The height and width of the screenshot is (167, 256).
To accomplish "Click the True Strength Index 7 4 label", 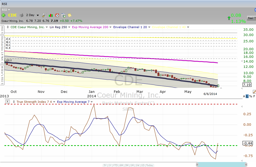I will point(34,102).
